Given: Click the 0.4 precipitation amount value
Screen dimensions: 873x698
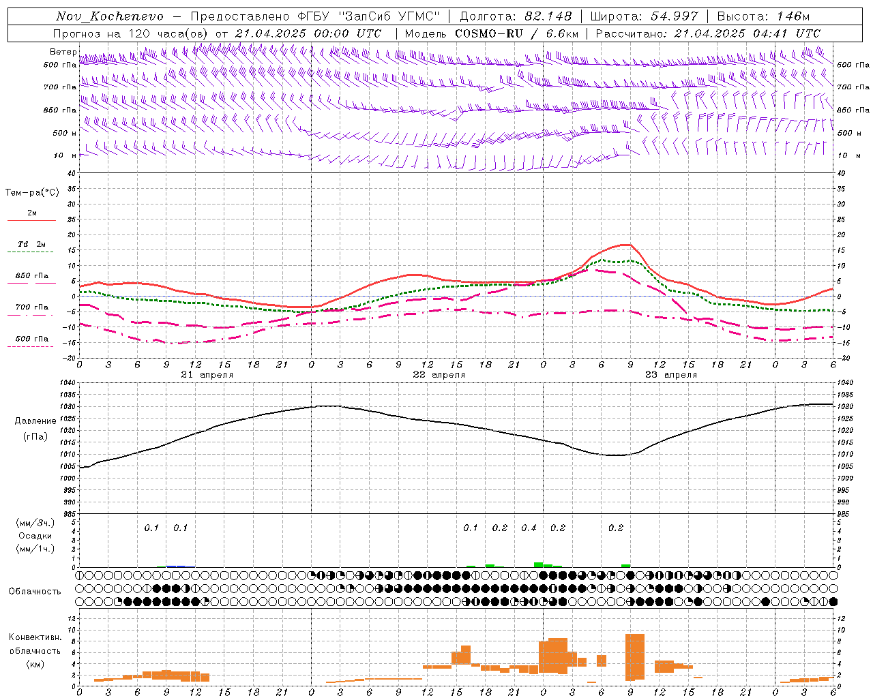Looking at the screenshot, I should coord(529,528).
